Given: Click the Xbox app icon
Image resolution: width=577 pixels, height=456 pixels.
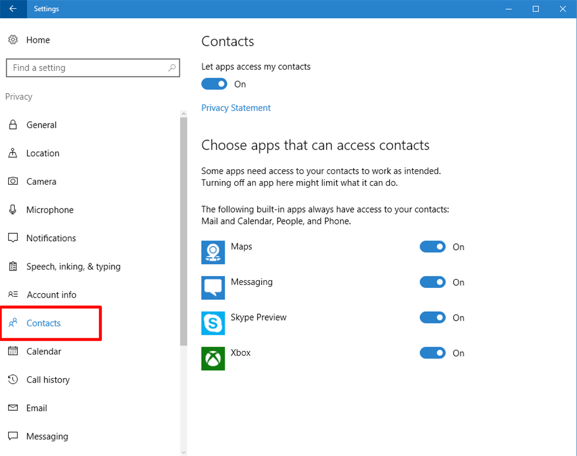Looking at the screenshot, I should tap(213, 359).
